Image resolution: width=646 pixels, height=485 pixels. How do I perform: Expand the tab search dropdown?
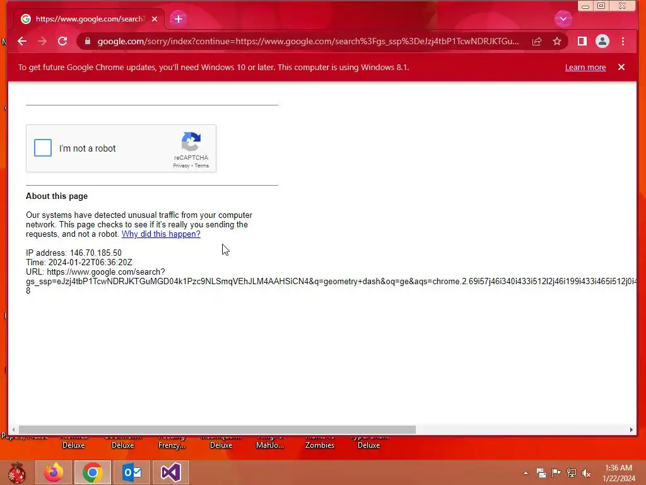[x=563, y=18]
